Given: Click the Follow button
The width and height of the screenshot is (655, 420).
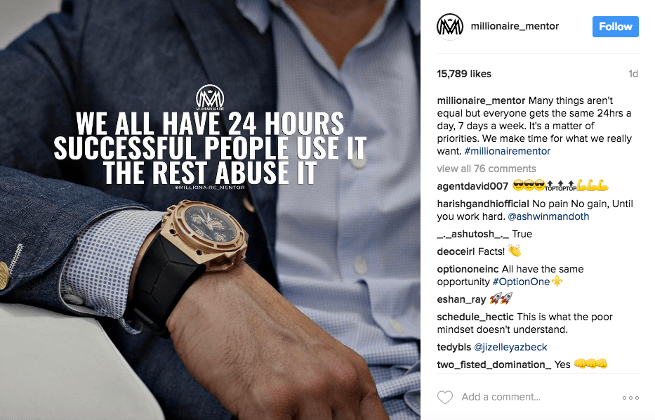Looking at the screenshot, I should (x=615, y=27).
